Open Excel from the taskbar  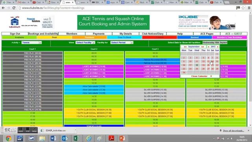click(x=76, y=138)
